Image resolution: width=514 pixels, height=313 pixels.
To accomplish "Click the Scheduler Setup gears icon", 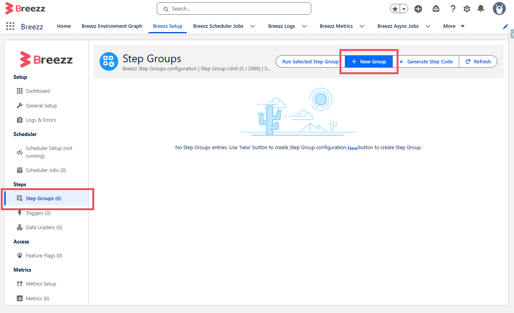I will tap(20, 152).
